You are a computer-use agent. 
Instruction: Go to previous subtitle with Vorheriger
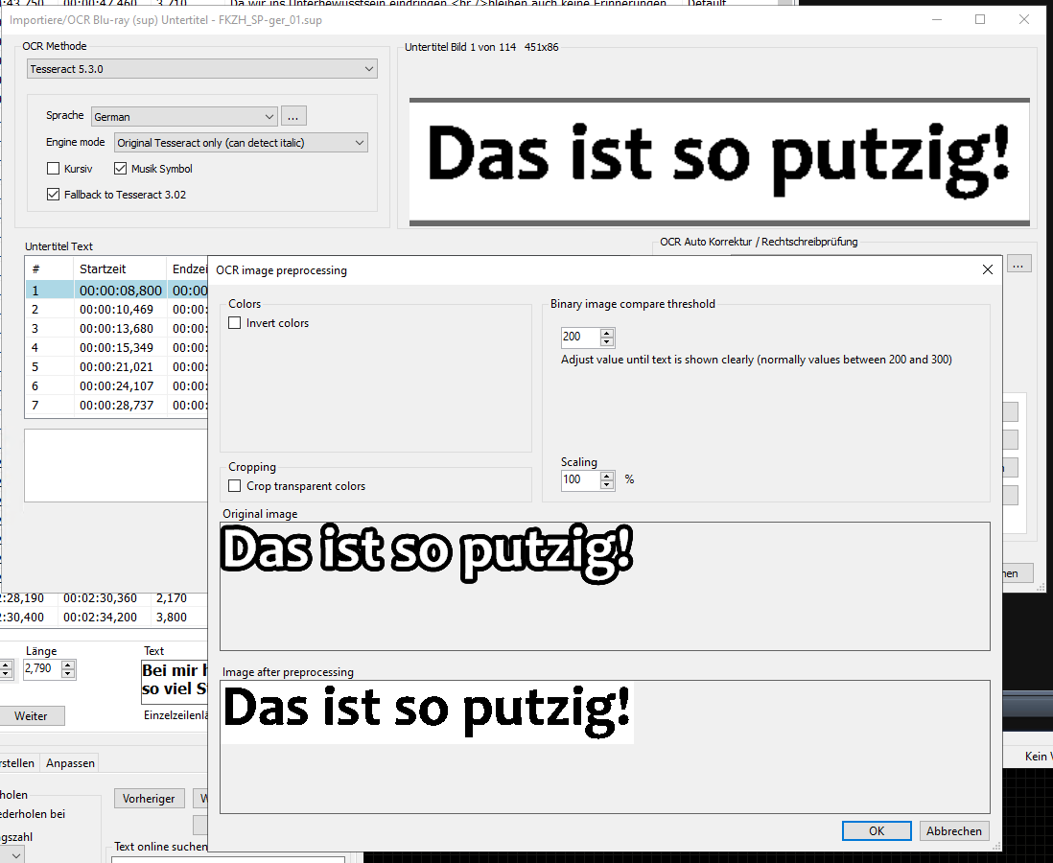[x=149, y=798]
